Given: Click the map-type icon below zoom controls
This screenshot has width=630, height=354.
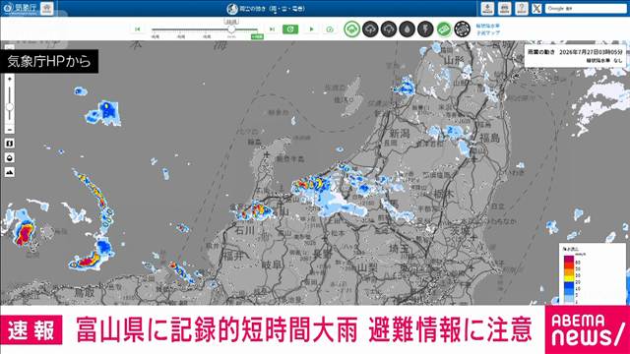Looking at the screenshot, I should [10, 144].
